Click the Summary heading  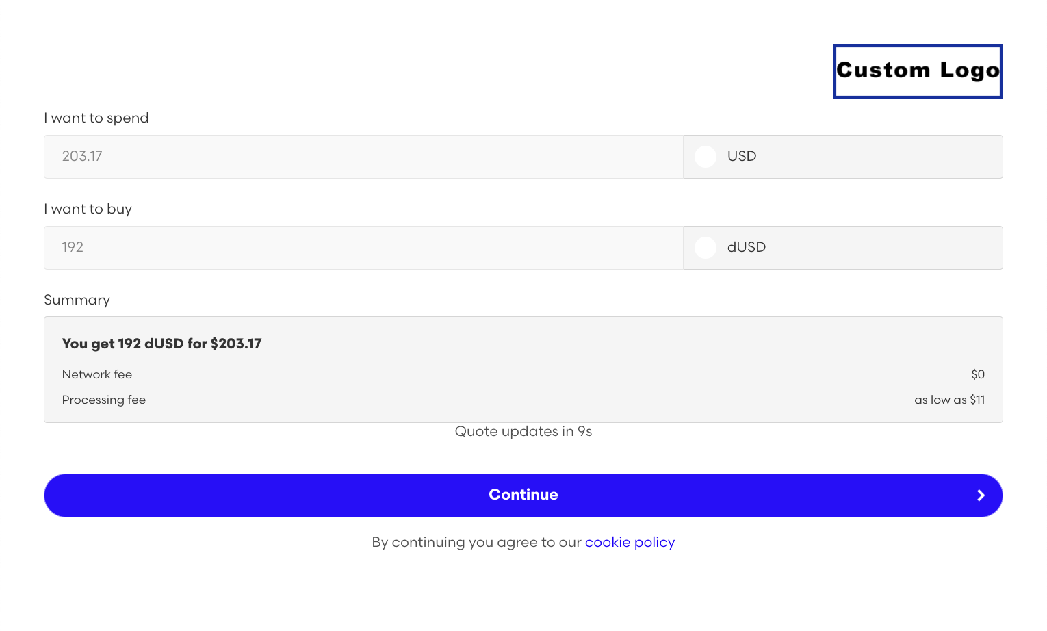click(x=77, y=300)
